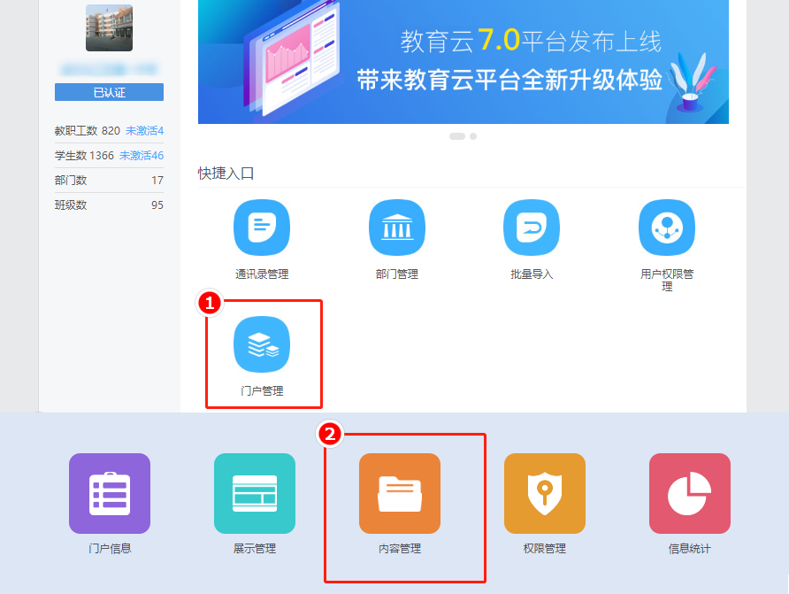Click the blurred school name text
789x594 pixels.
tap(109, 68)
